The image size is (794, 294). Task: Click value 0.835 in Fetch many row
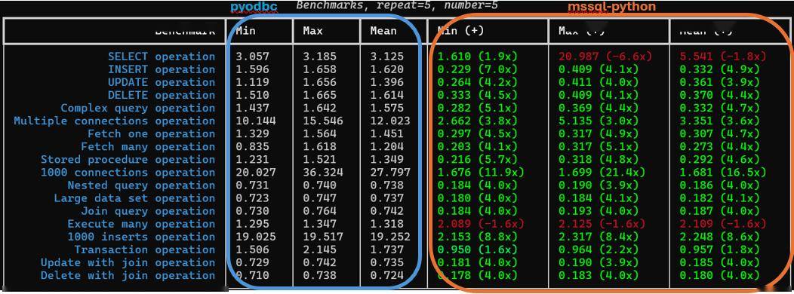click(x=253, y=147)
